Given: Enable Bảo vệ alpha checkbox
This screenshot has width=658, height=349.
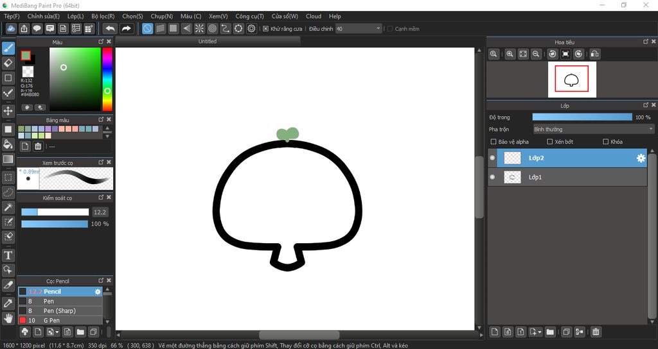Looking at the screenshot, I should 493,142.
